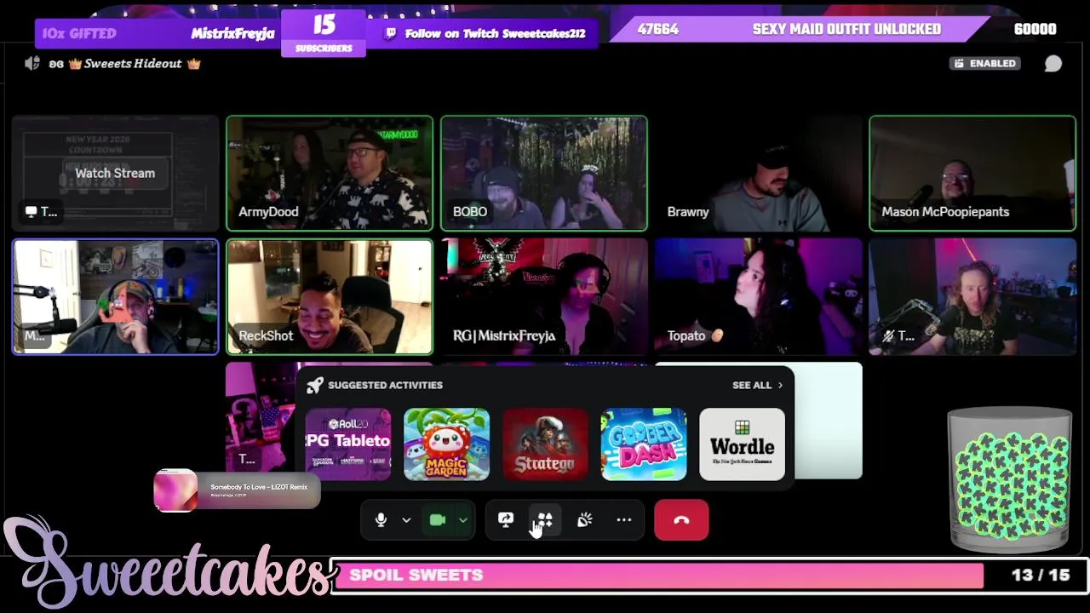This screenshot has height=613, width=1090.
Task: Launch the Gobbler Dash activity
Action: point(644,444)
